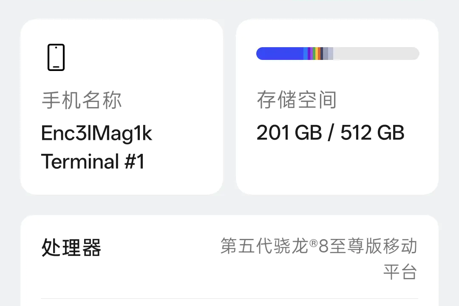The width and height of the screenshot is (459, 306).
Task: Select the pale lavender storage bar segment
Action: [x=331, y=54]
